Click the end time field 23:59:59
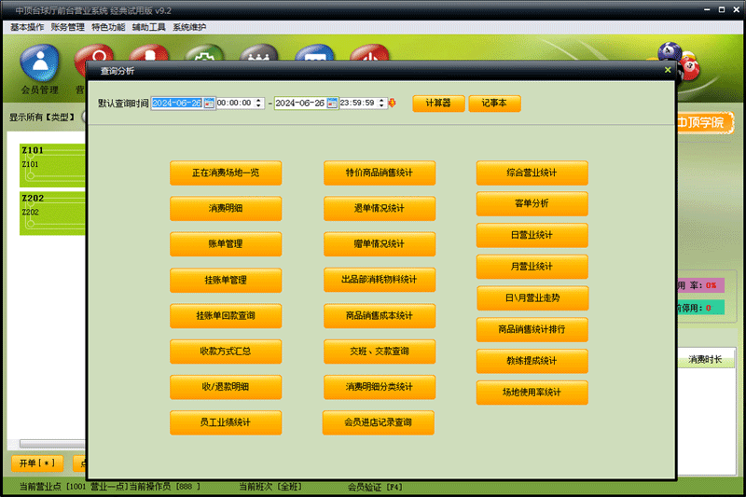746x497 pixels. [x=358, y=103]
